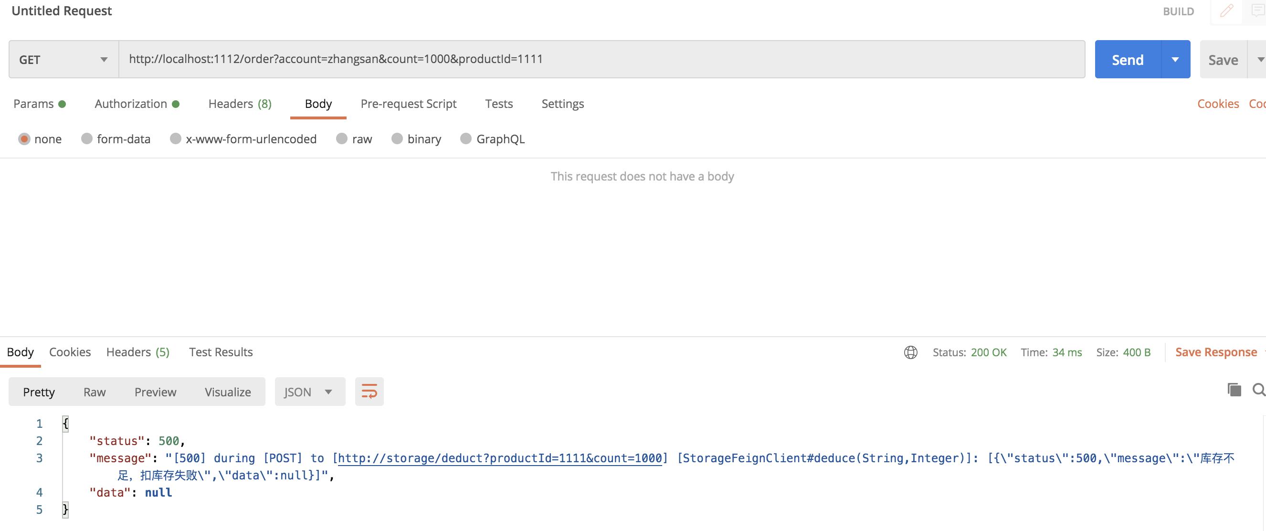
Task: Open the GET method dropdown
Action: click(63, 60)
